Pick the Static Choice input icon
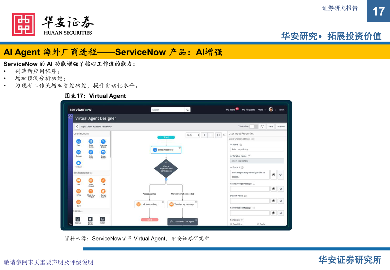This screenshot has height=270, width=390. coord(91,141)
